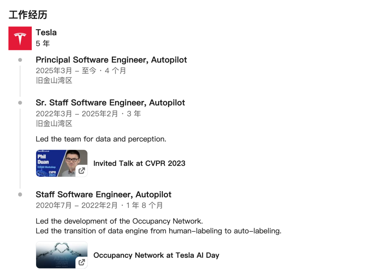Click the 2025年3月 – 至今 date range
The height and width of the screenshot is (277, 386).
[66, 71]
